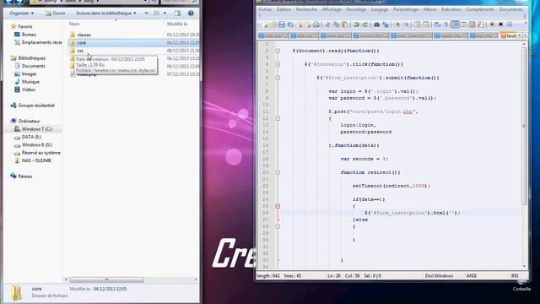Image resolution: width=540 pixels, height=304 pixels.
Task: Show hidden Explorer toolbar commands chevron
Action: pos(146,14)
